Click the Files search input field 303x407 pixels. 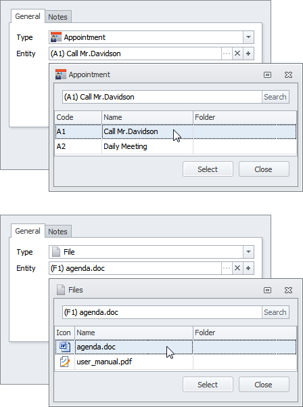coord(162,312)
